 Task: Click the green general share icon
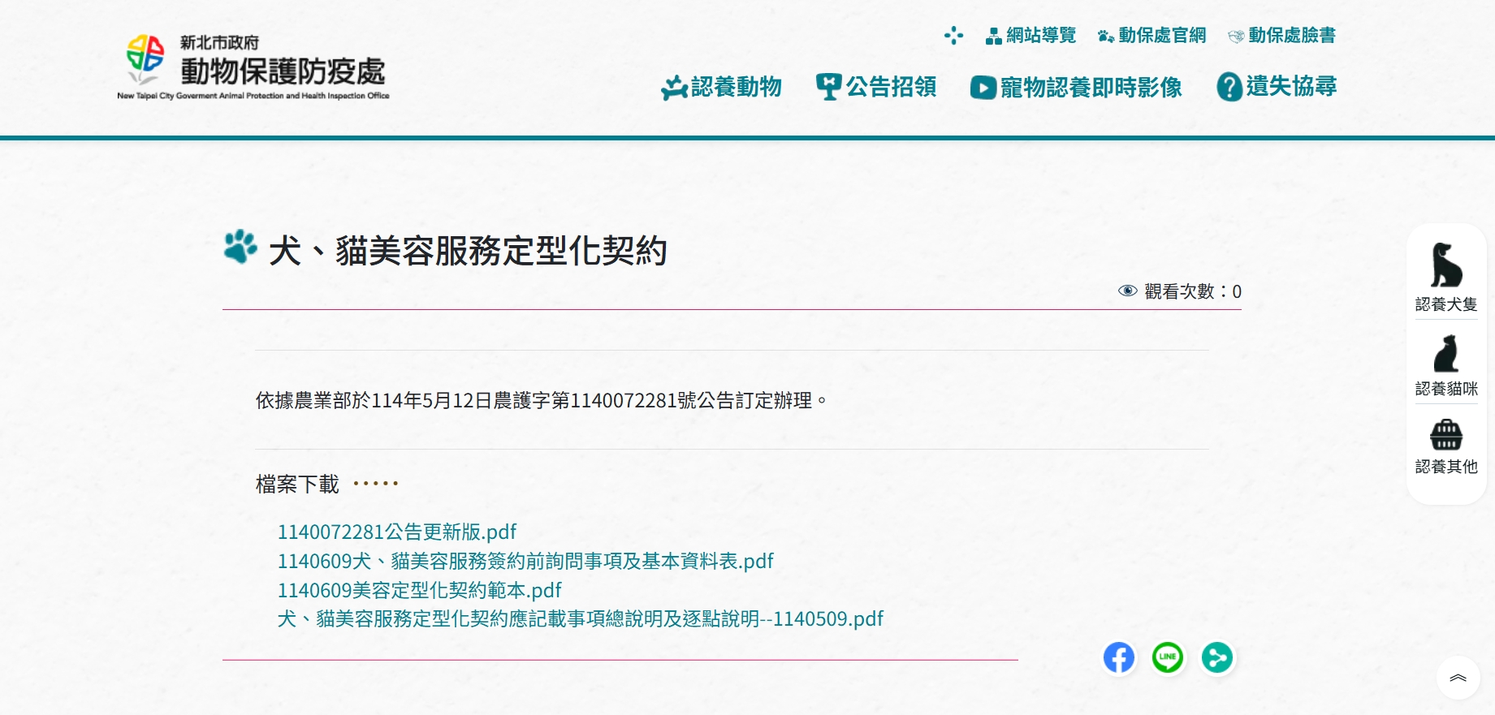coord(1217,657)
